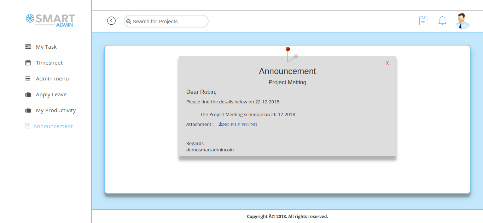Open the notifications bell

coord(442,20)
